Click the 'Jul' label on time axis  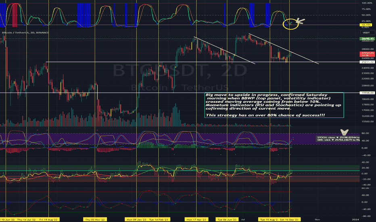243,220
